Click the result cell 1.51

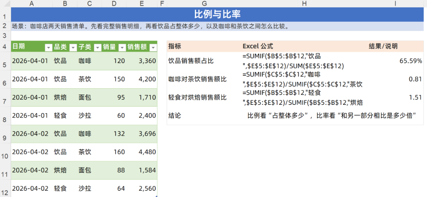tap(395, 97)
